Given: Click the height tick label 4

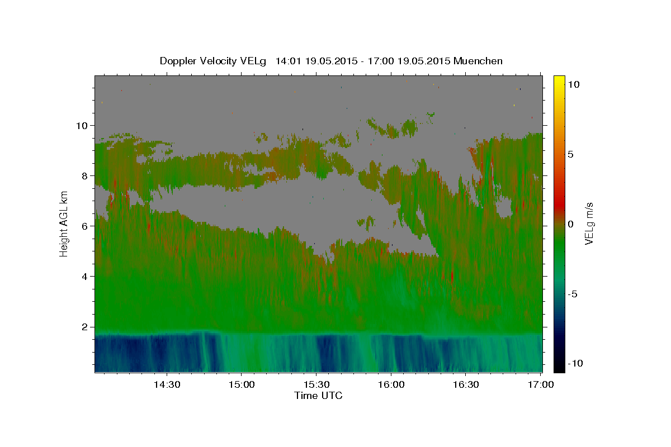Looking at the screenshot, I should 86,277.
